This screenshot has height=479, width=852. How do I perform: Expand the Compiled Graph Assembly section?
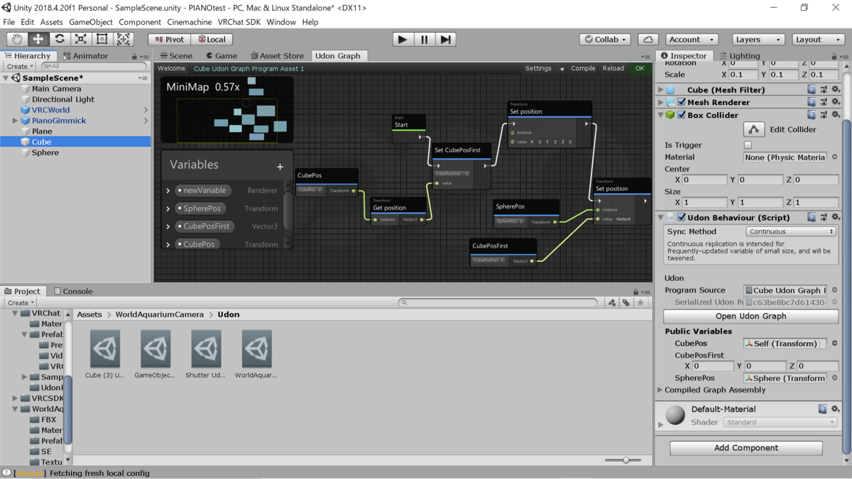[660, 390]
